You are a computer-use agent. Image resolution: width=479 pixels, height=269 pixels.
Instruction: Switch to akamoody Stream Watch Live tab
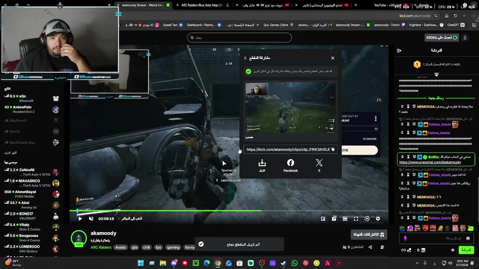click(144, 5)
